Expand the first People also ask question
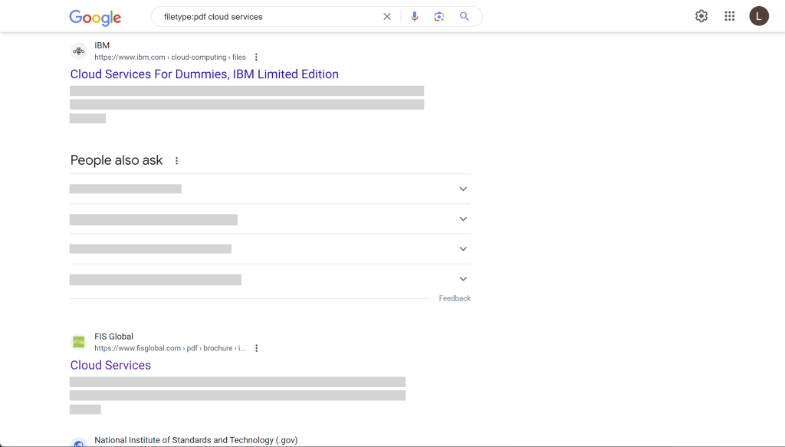The width and height of the screenshot is (785, 447). 270,189
